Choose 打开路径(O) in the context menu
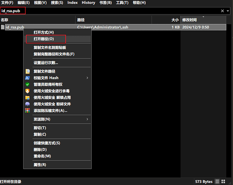 (58, 39)
